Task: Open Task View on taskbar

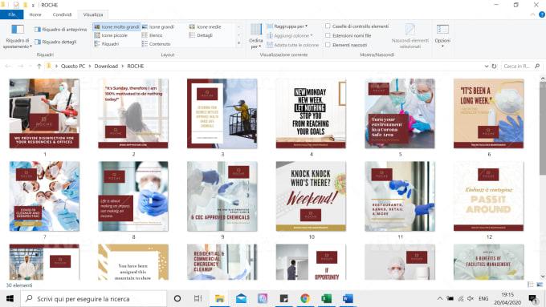Action: pyautogui.click(x=198, y=299)
